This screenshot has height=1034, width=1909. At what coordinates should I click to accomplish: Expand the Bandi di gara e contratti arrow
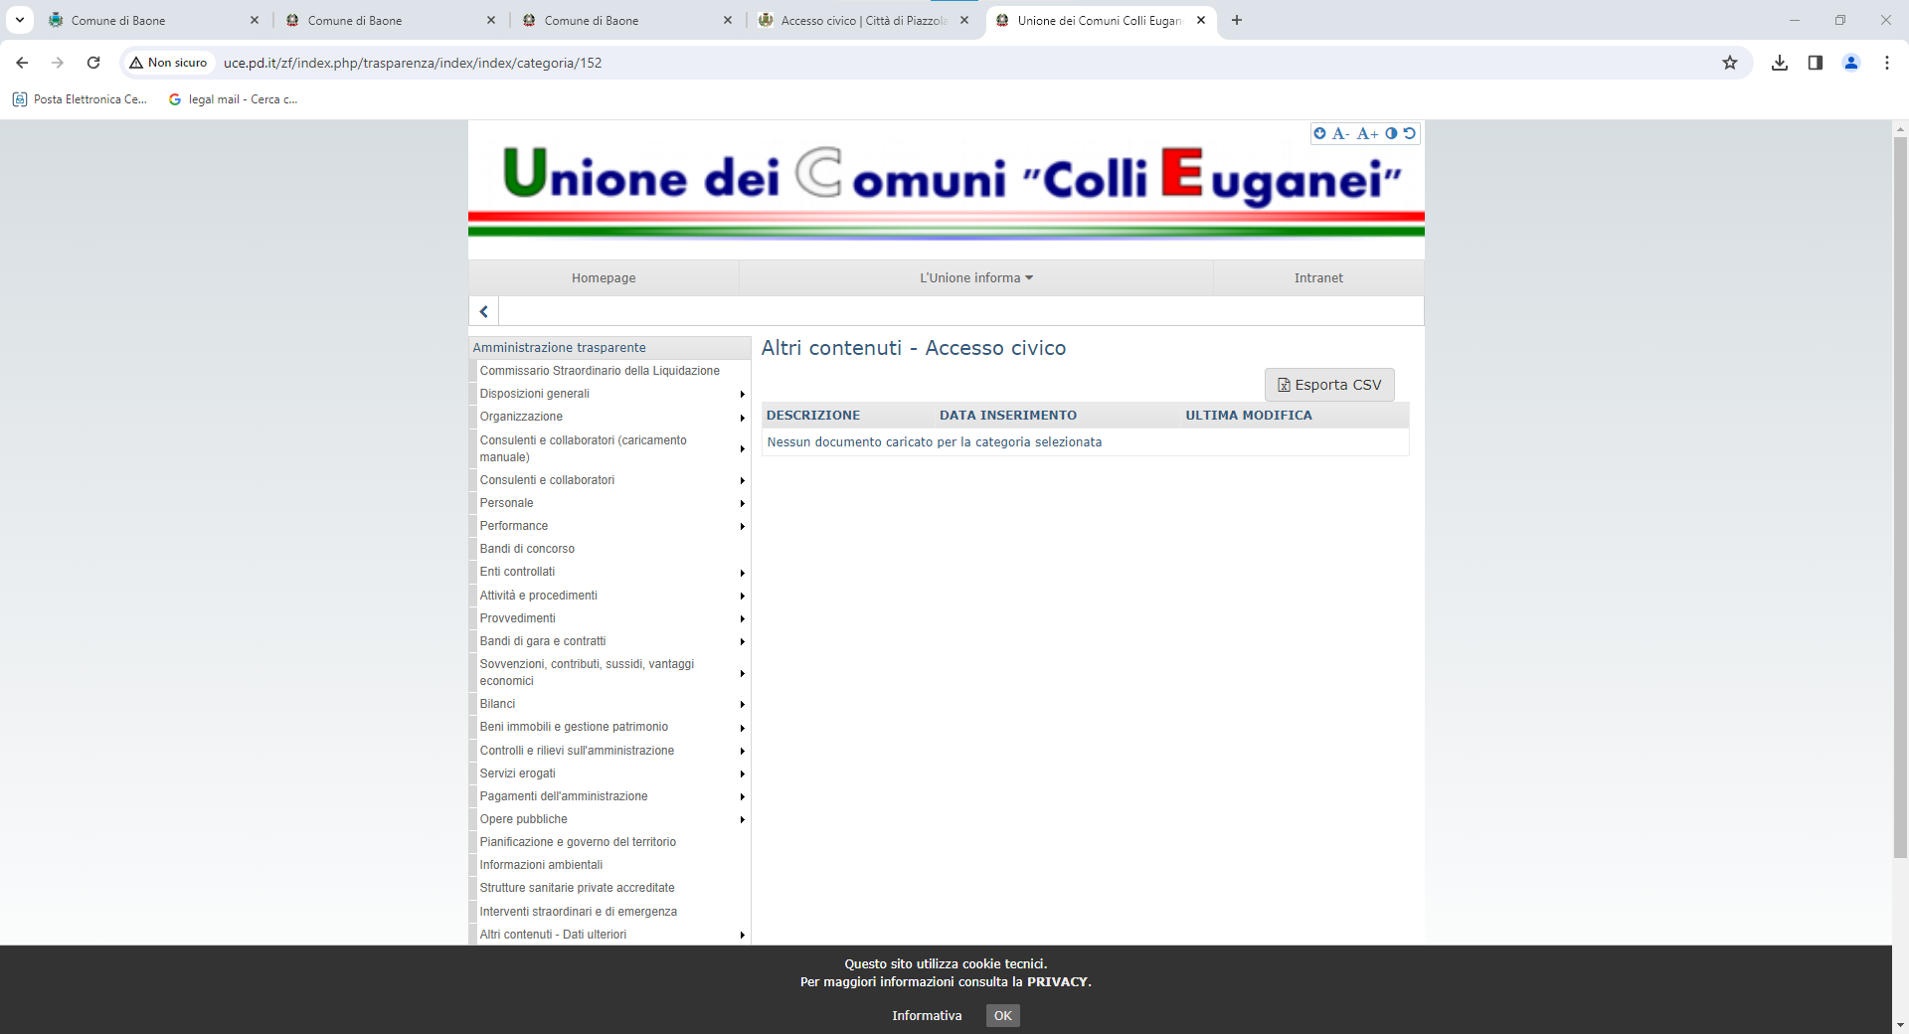742,642
